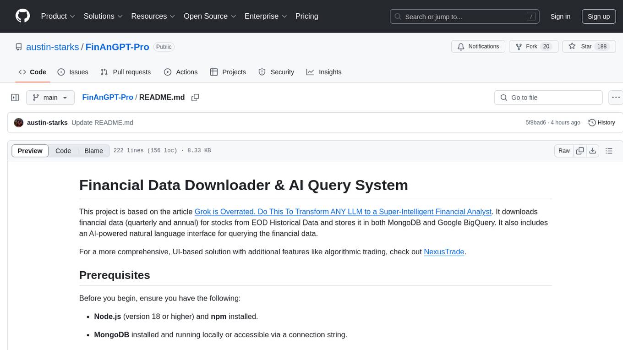This screenshot has width=623, height=350.
Task: Switch to the Pull requests tab
Action: [126, 72]
